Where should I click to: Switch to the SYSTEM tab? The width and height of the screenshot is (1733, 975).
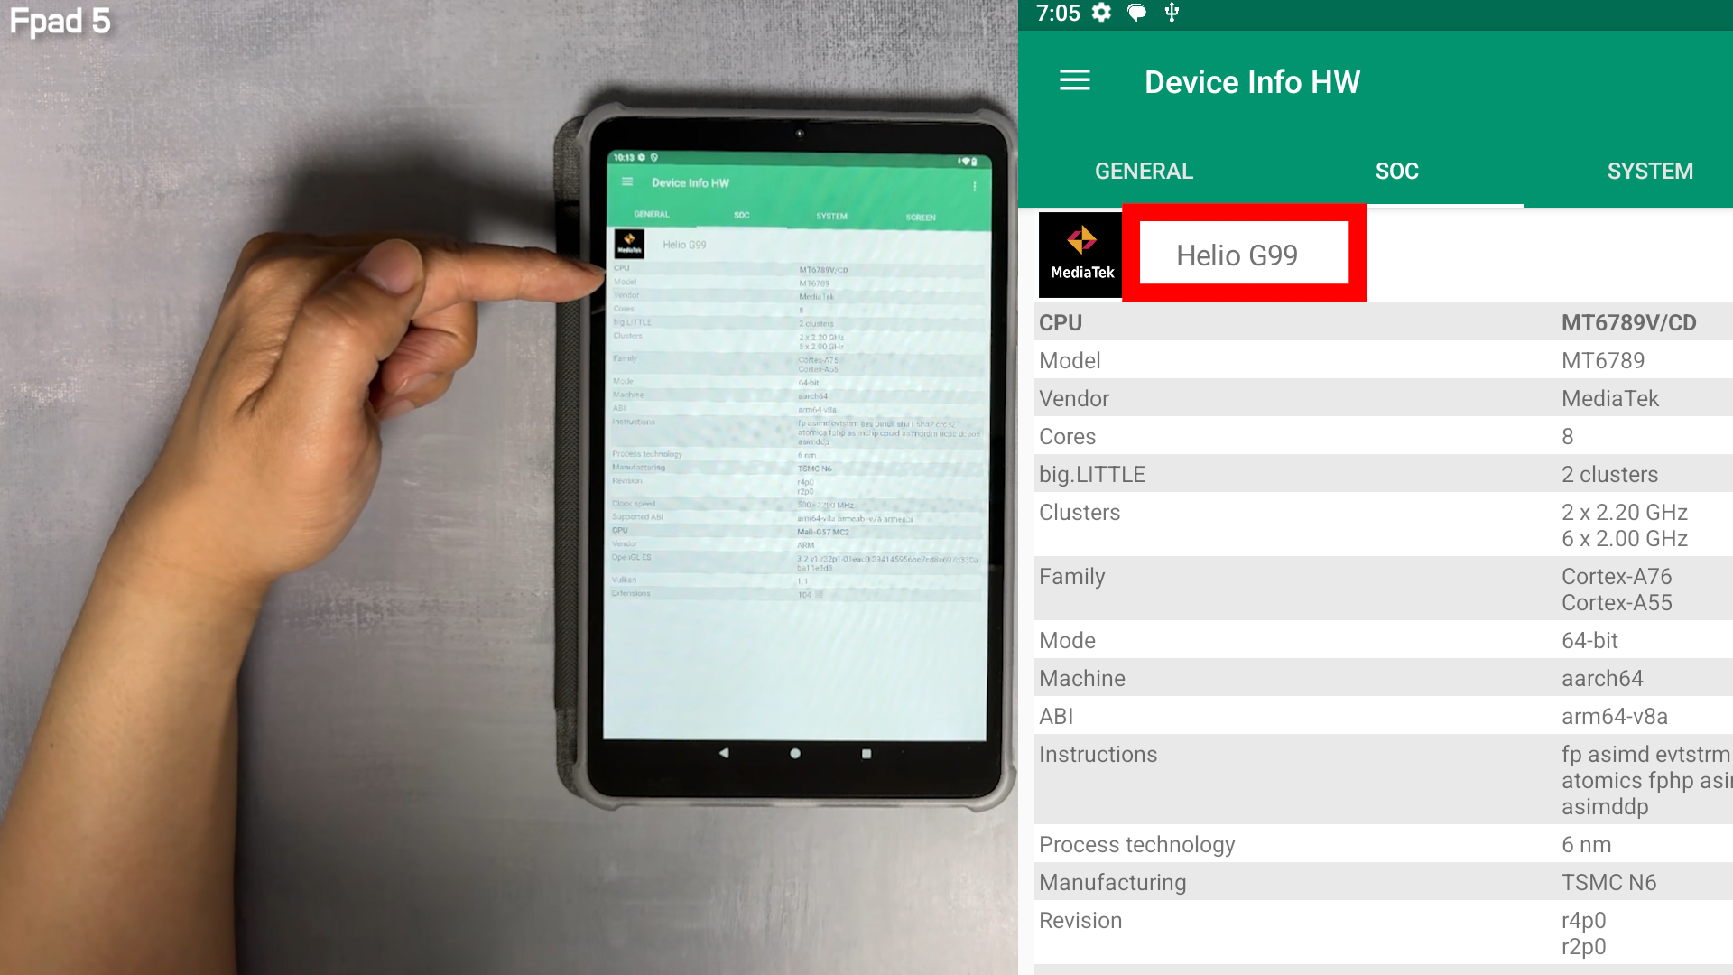[1649, 171]
